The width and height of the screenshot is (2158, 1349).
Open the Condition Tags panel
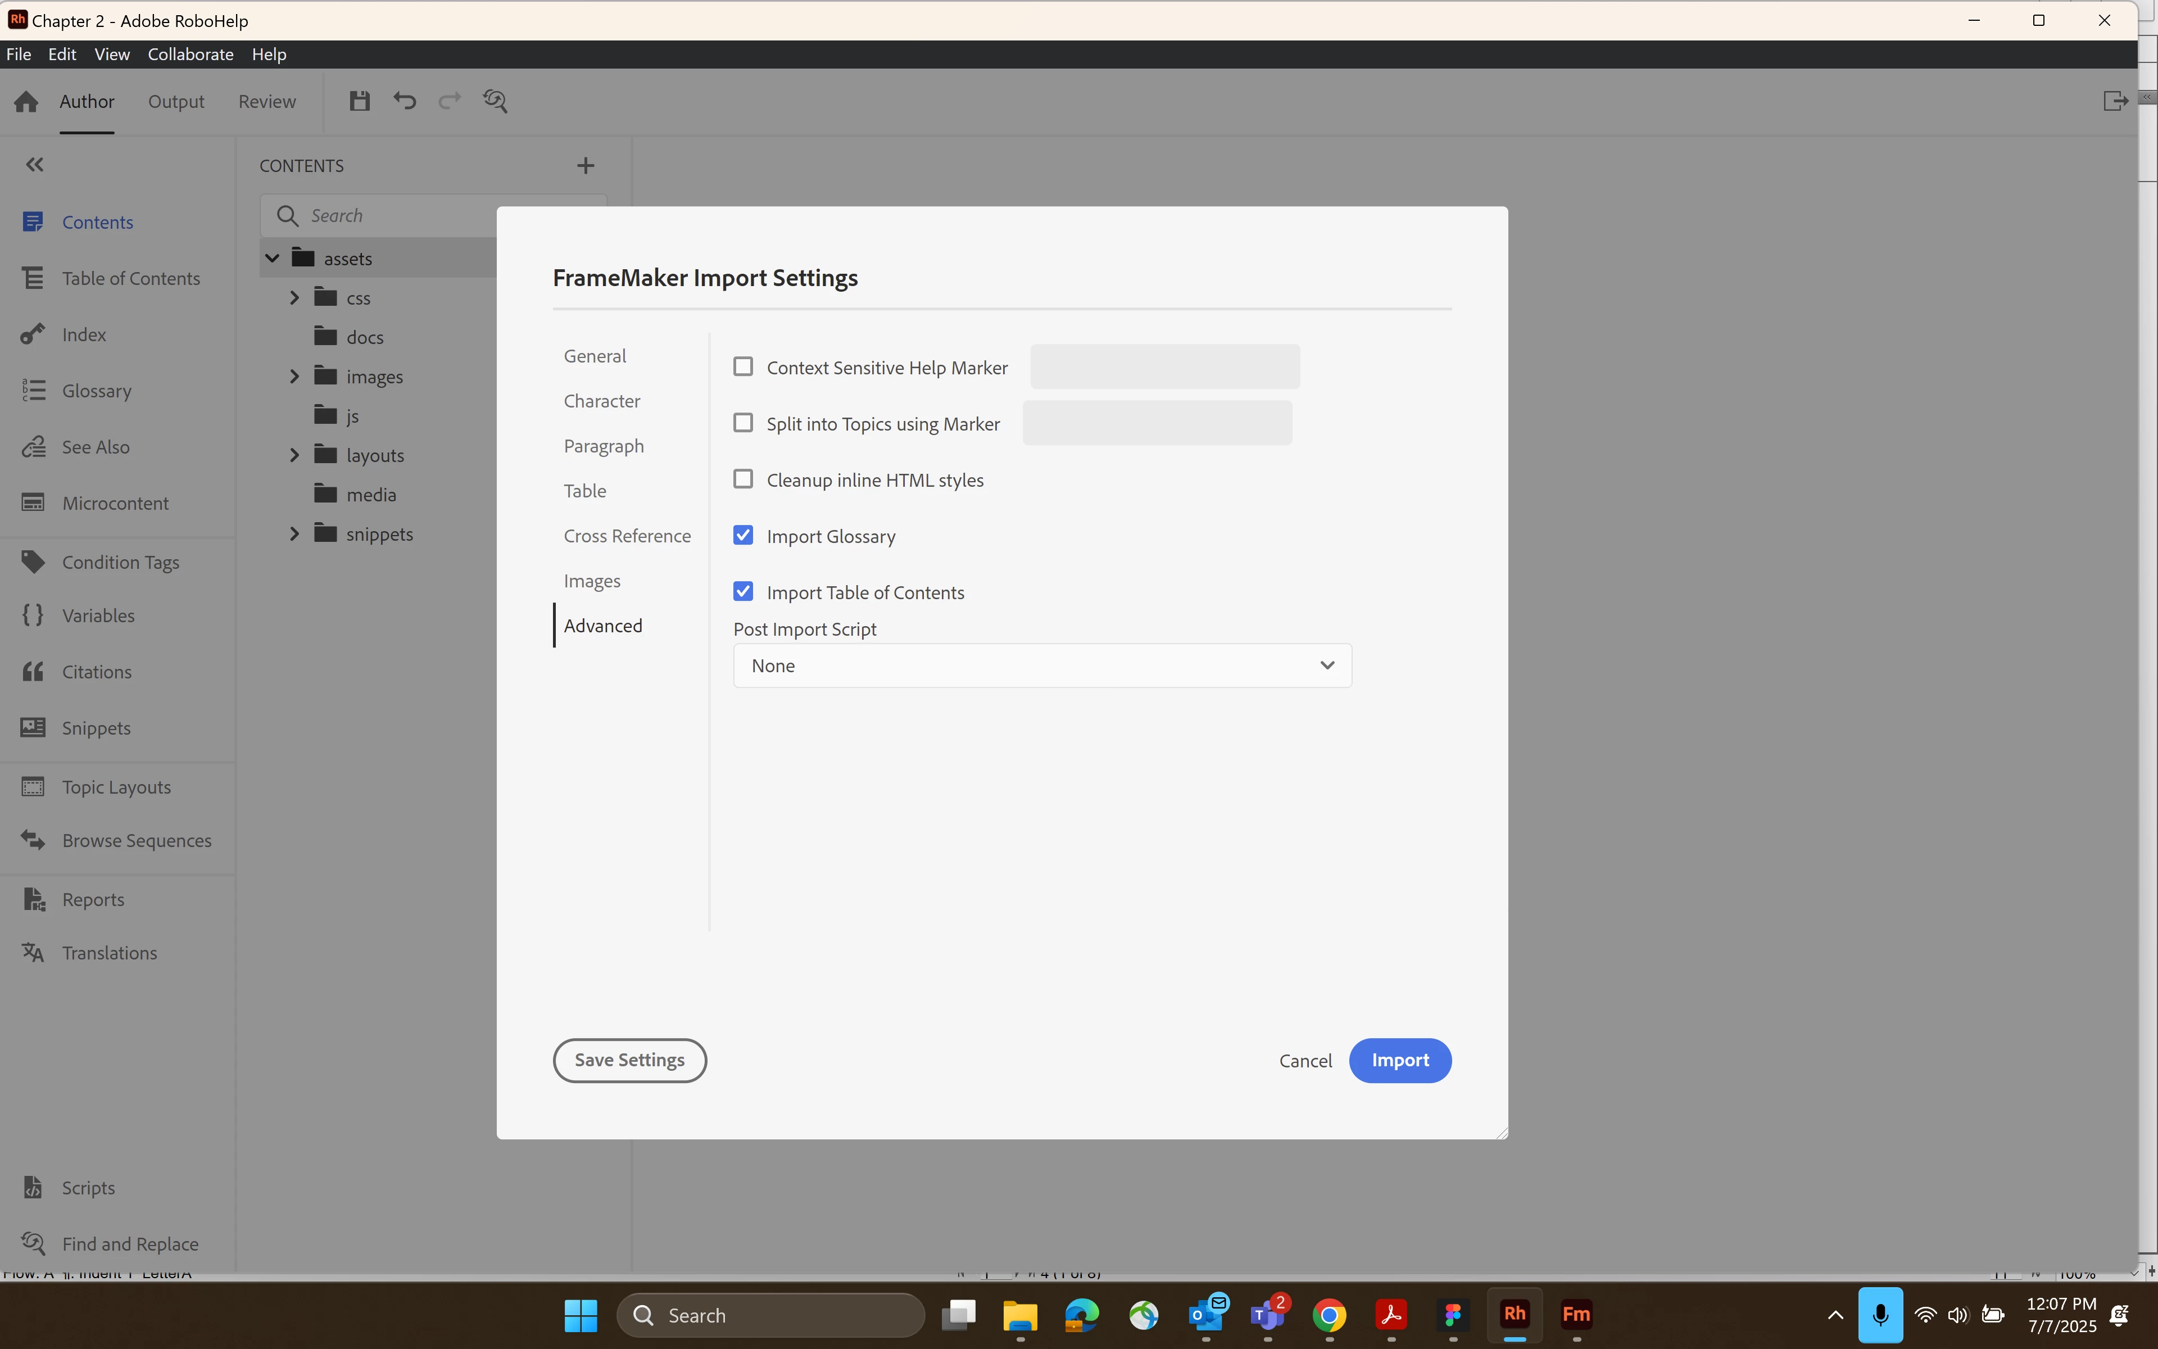pos(120,562)
